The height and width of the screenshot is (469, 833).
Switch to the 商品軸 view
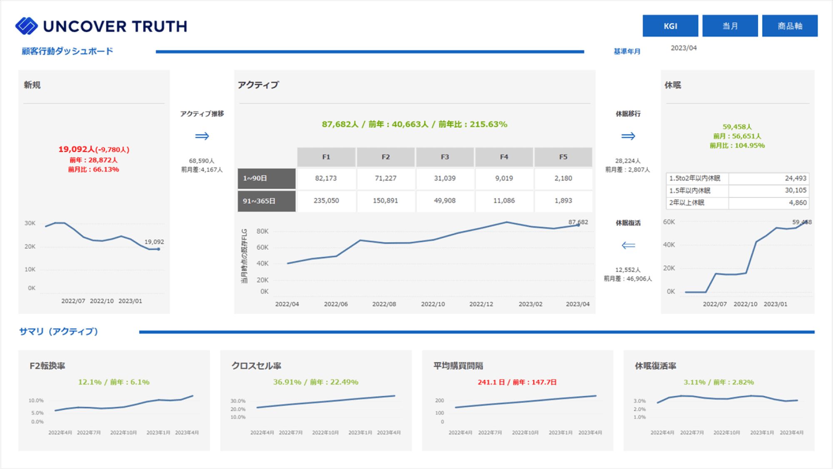pos(790,26)
